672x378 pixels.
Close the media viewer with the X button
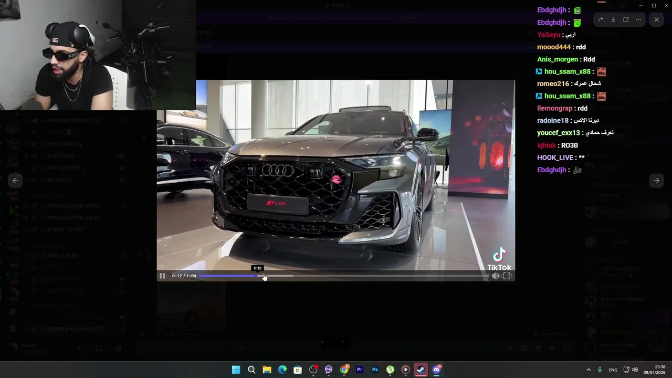click(x=656, y=20)
